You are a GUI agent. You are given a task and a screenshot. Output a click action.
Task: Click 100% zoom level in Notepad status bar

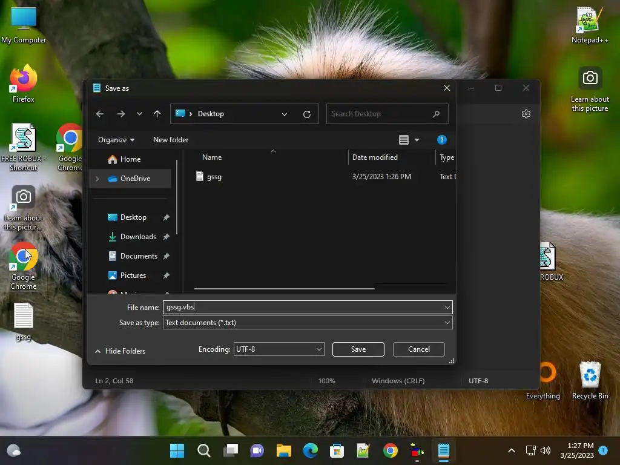point(326,381)
